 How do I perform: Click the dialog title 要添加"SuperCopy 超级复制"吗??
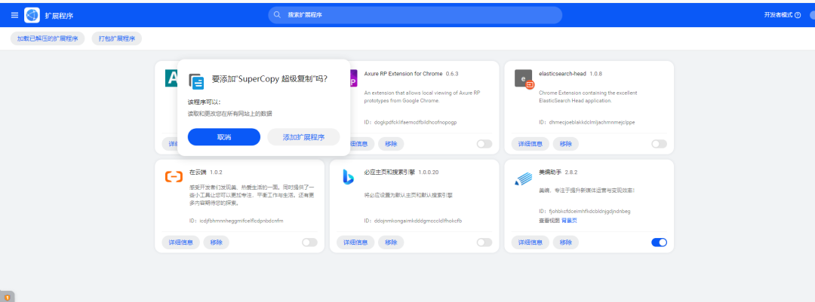pos(269,79)
